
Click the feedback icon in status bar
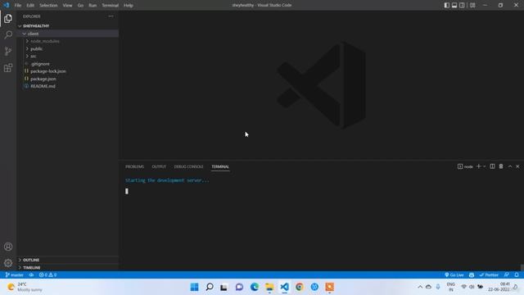click(507, 275)
